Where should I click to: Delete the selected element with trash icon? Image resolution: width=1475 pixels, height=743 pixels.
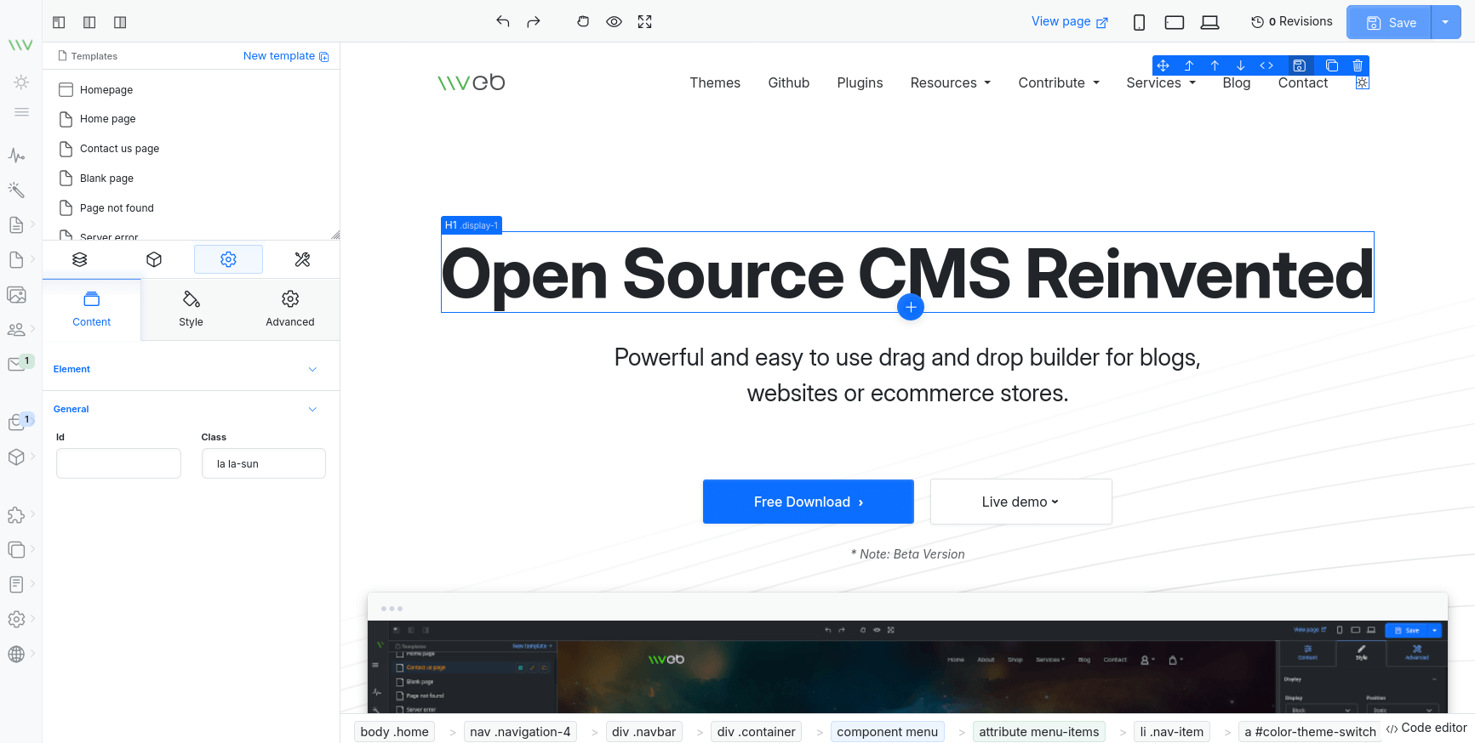[x=1358, y=65]
